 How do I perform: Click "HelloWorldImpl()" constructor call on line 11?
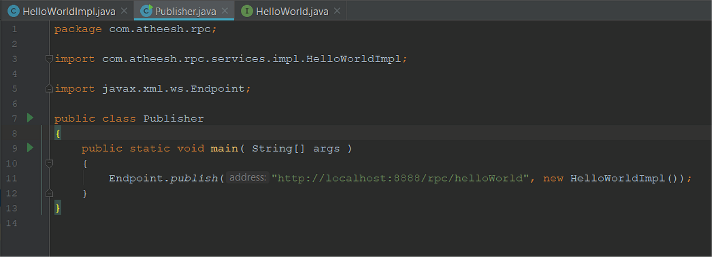click(x=625, y=178)
